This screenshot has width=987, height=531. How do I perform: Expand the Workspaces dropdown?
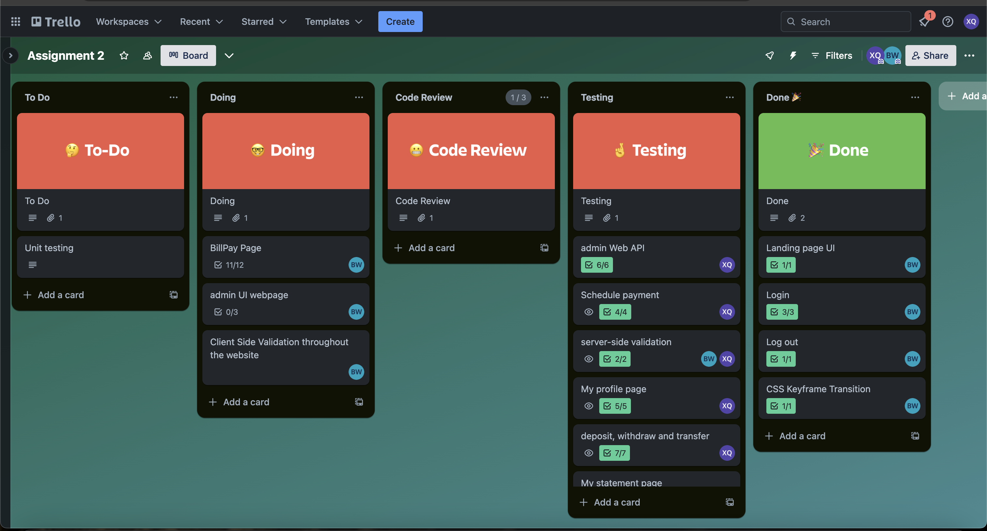tap(129, 22)
